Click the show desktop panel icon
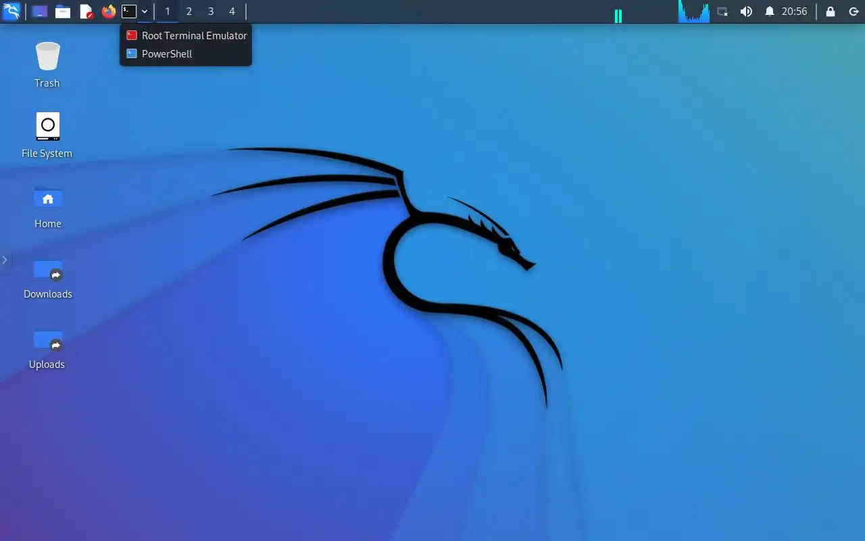Image resolution: width=865 pixels, height=541 pixels. tap(40, 11)
